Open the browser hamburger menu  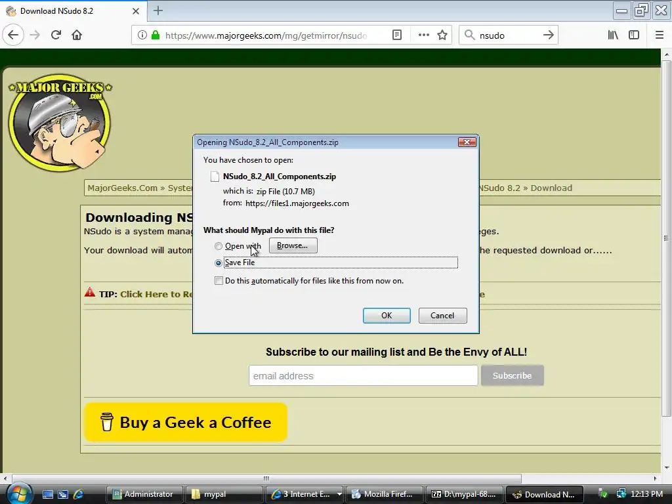coord(660,35)
